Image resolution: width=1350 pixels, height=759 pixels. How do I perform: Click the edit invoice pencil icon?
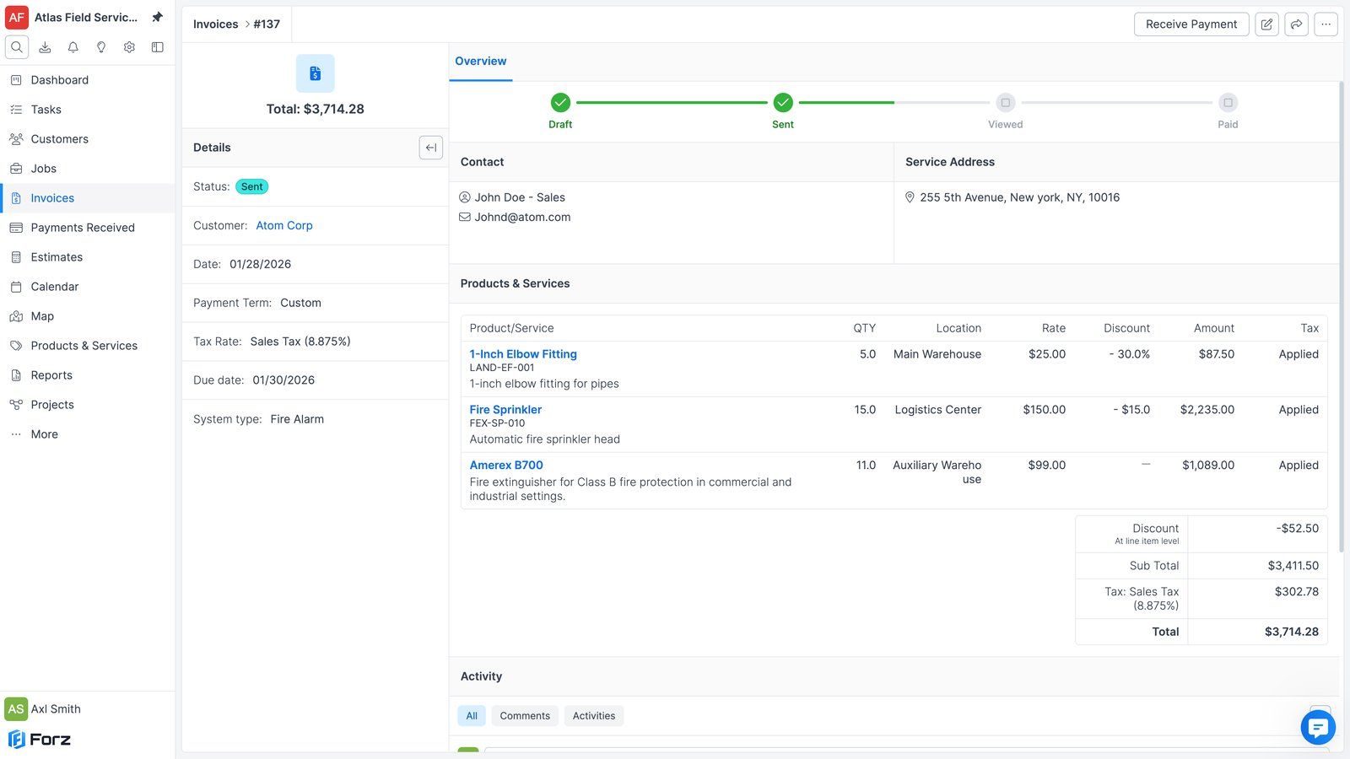(1266, 24)
